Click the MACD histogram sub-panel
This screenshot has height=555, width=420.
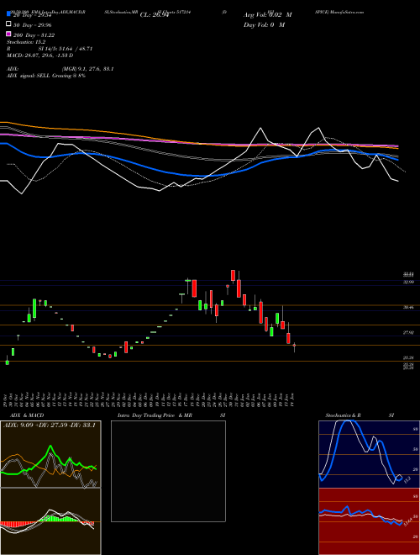(x=50, y=521)
